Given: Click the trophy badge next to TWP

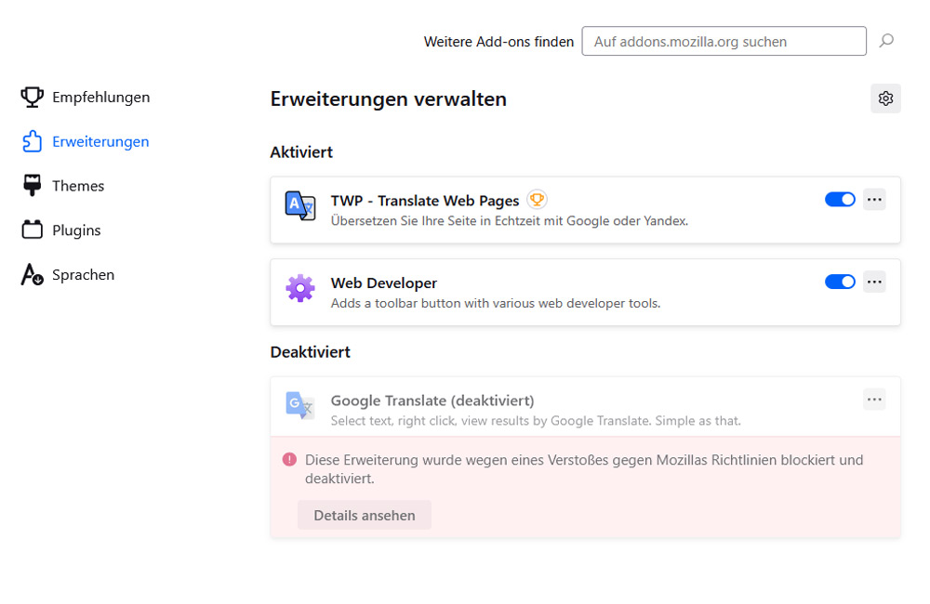Looking at the screenshot, I should click(537, 199).
